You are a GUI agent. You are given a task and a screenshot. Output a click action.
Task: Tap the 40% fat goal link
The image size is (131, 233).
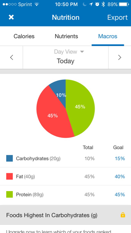click(x=120, y=177)
